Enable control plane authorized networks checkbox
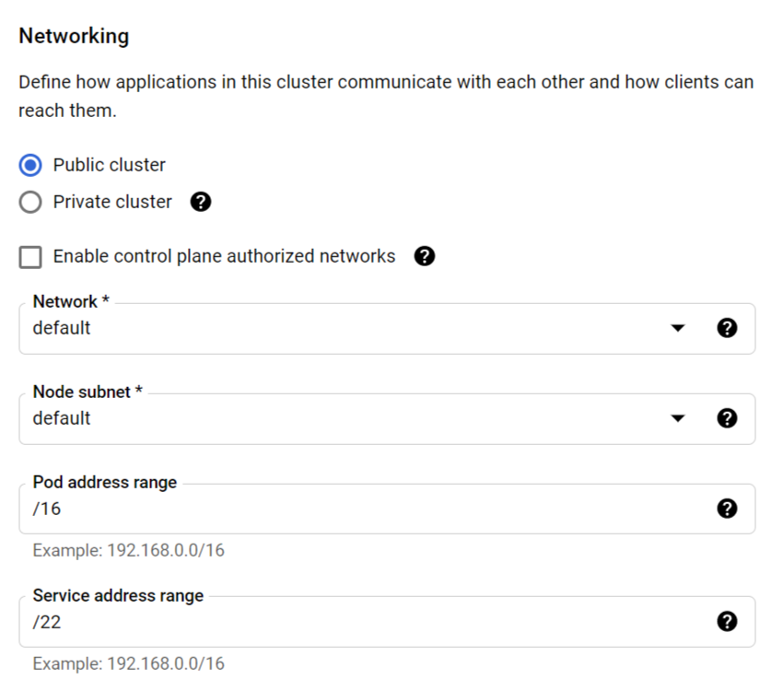This screenshot has width=783, height=691. click(30, 257)
